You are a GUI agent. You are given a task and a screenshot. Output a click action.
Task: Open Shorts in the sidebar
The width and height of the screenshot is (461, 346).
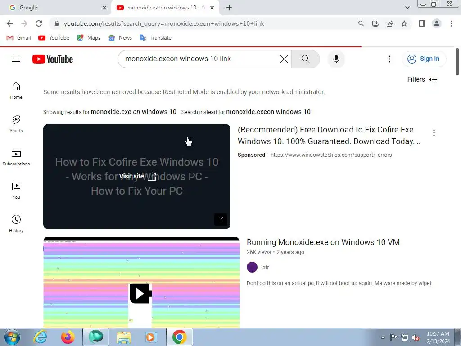click(16, 124)
